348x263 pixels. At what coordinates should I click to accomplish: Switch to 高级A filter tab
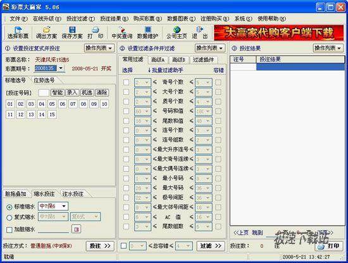tap(158, 60)
